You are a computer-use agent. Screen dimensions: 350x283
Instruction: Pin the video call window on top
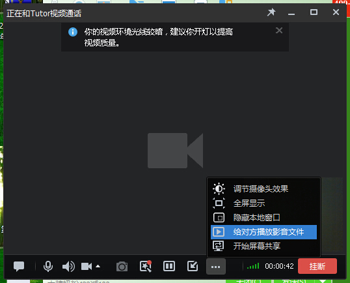tap(271, 12)
